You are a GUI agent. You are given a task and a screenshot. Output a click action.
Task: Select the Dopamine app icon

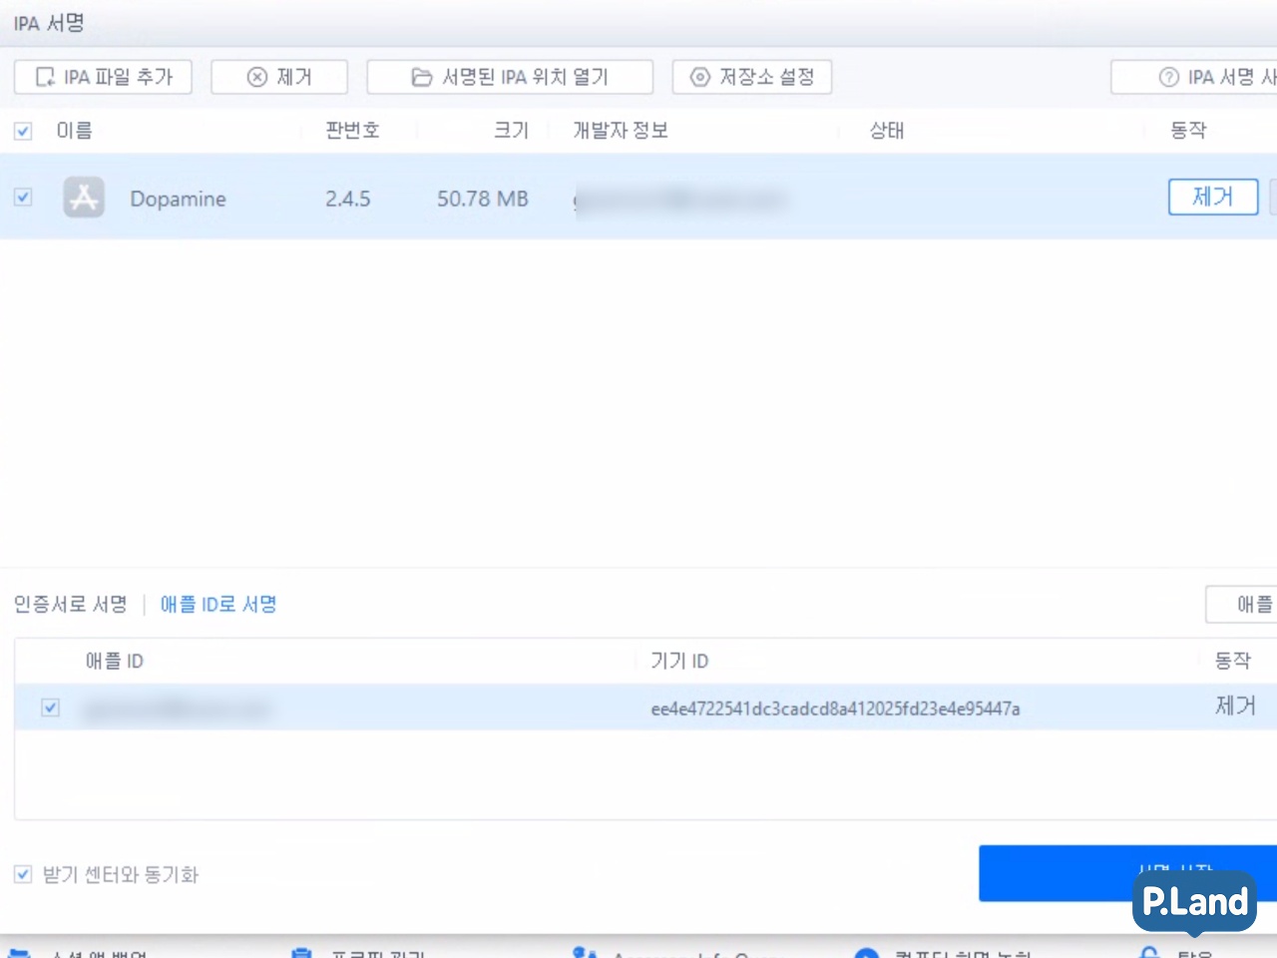click(x=84, y=198)
